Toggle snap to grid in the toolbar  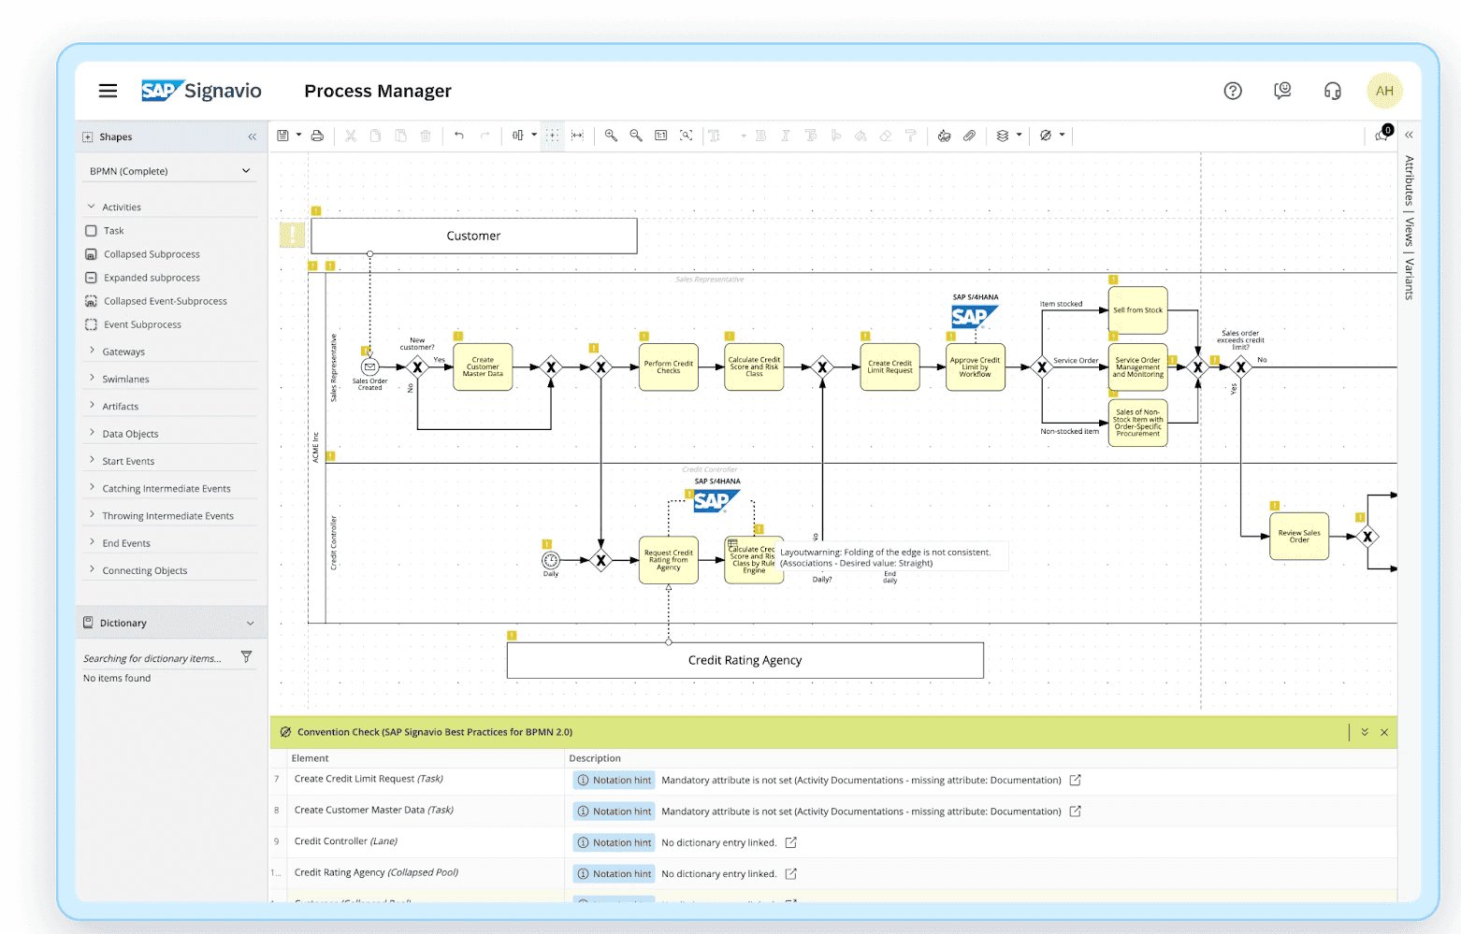pos(552,136)
